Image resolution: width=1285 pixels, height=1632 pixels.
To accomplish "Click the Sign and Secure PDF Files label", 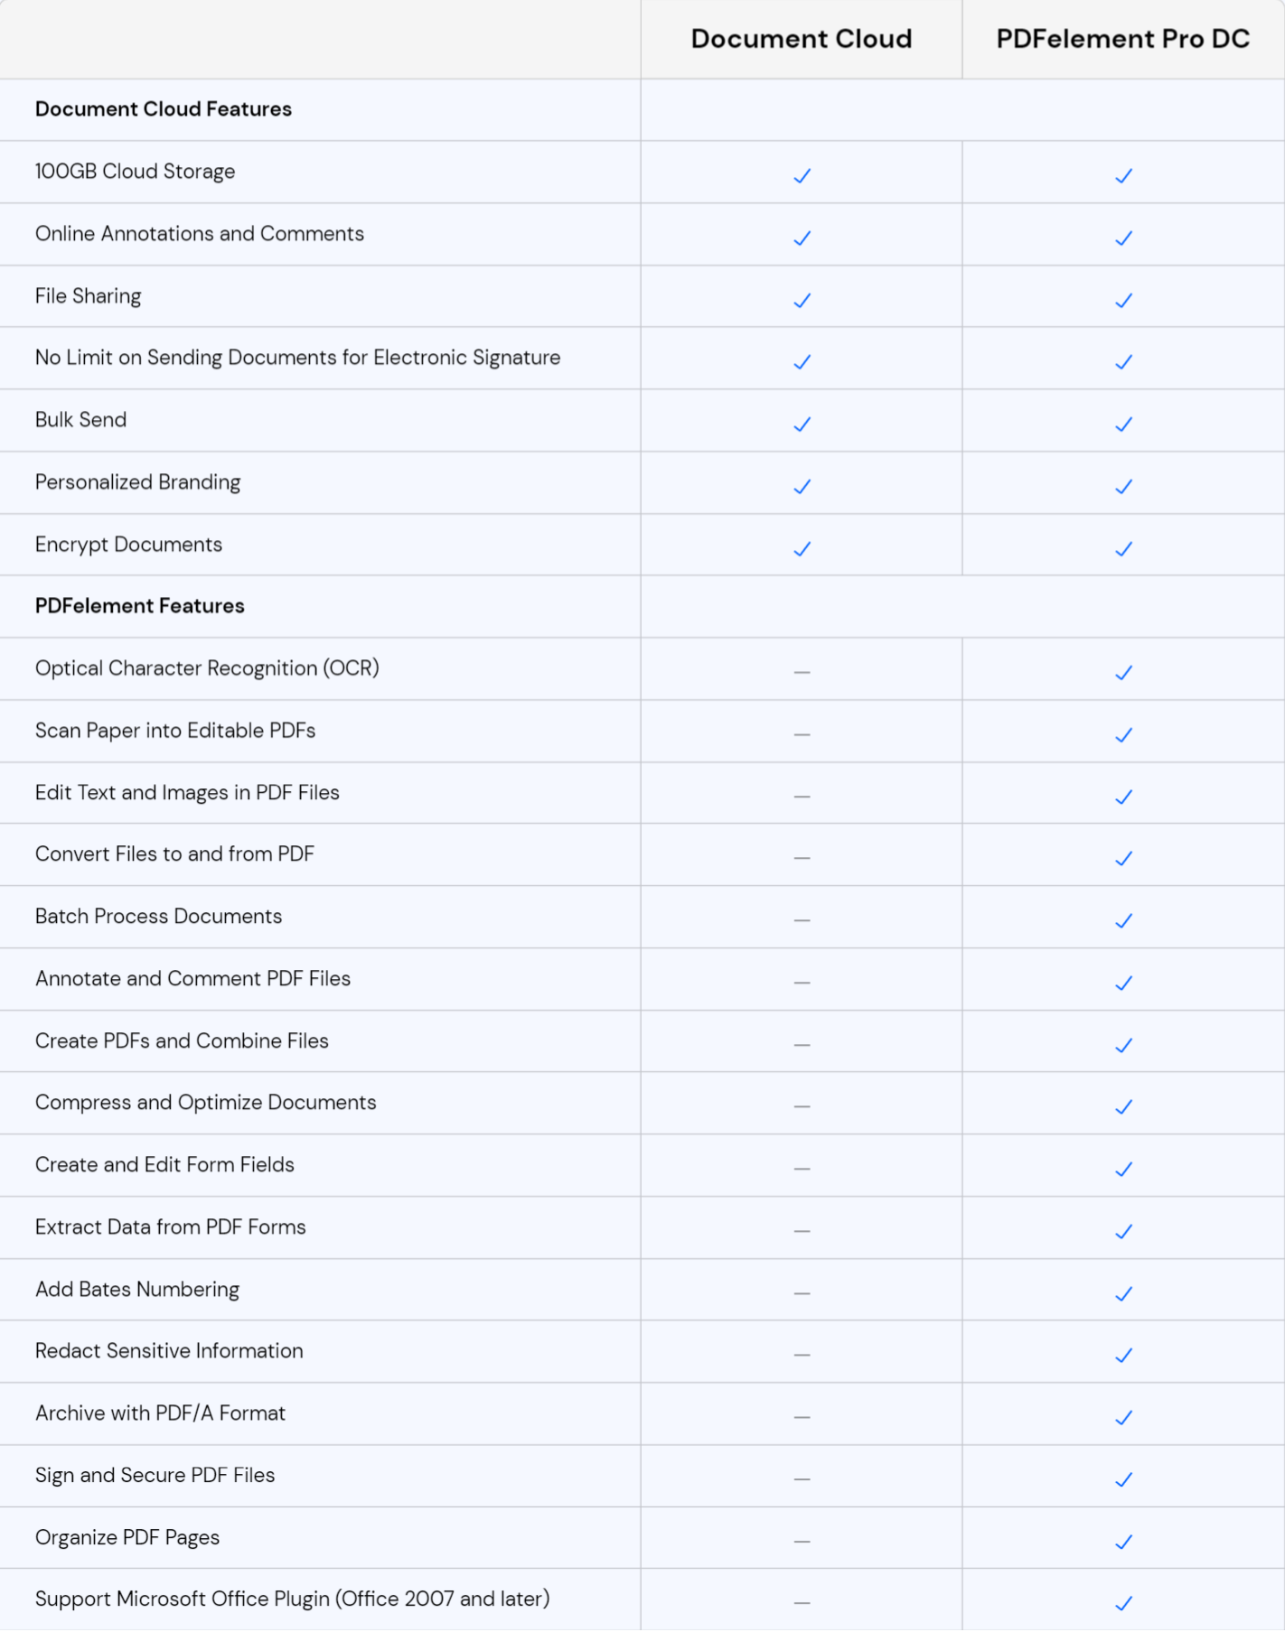I will [x=155, y=1476].
